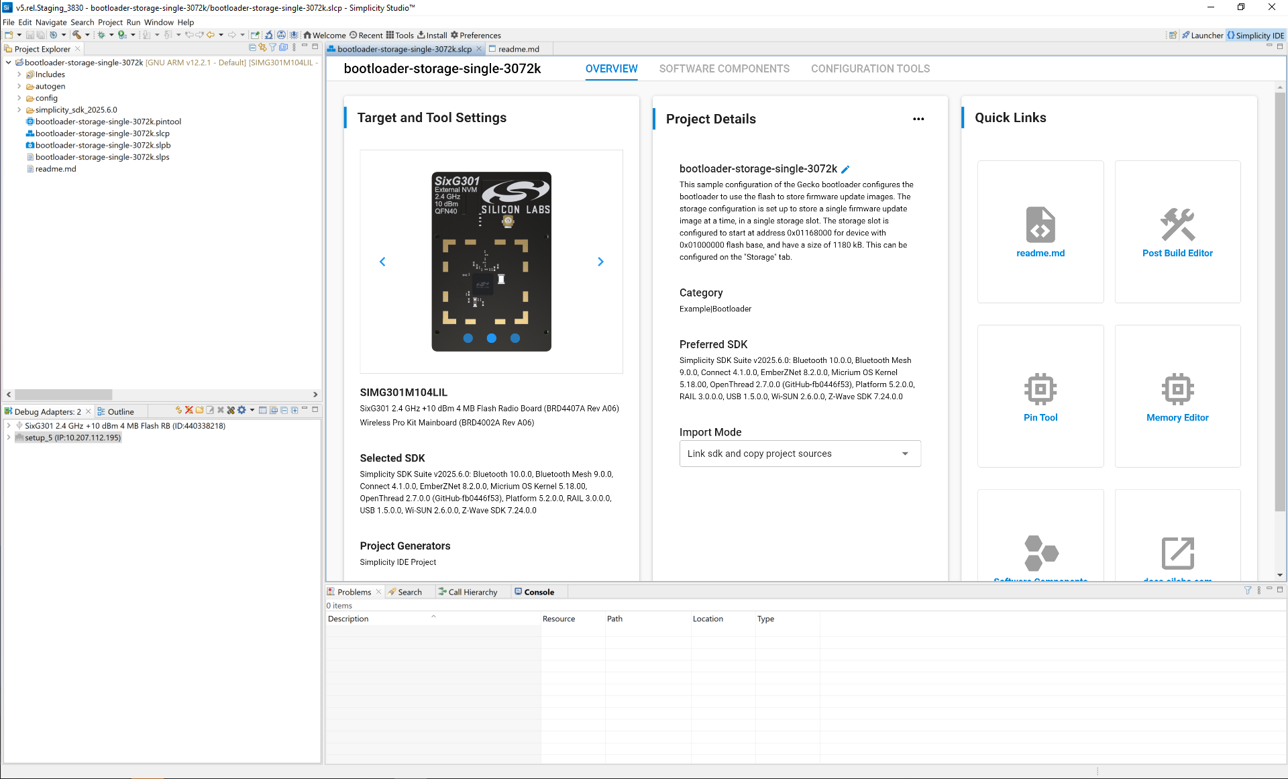The width and height of the screenshot is (1288, 779).
Task: Switch to the Launcher perspective
Action: click(x=1203, y=35)
